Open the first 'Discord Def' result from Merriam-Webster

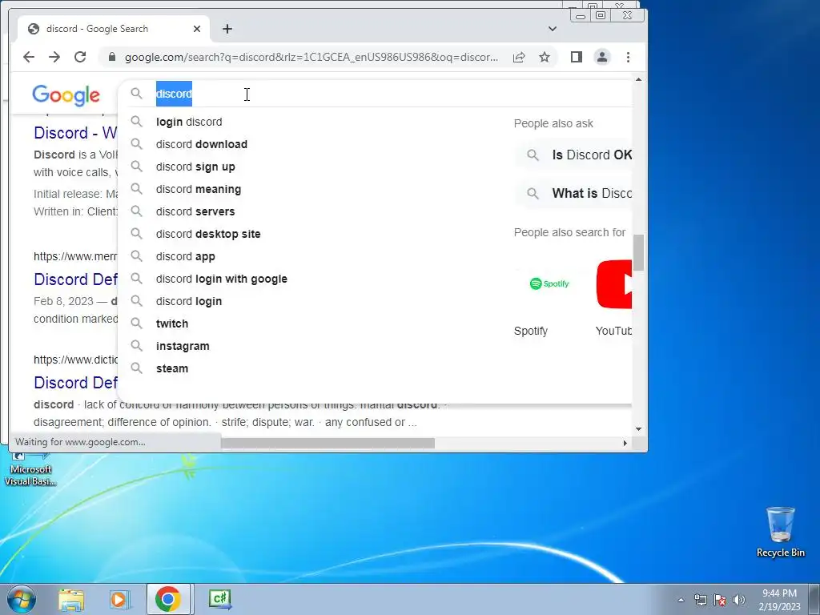[75, 279]
